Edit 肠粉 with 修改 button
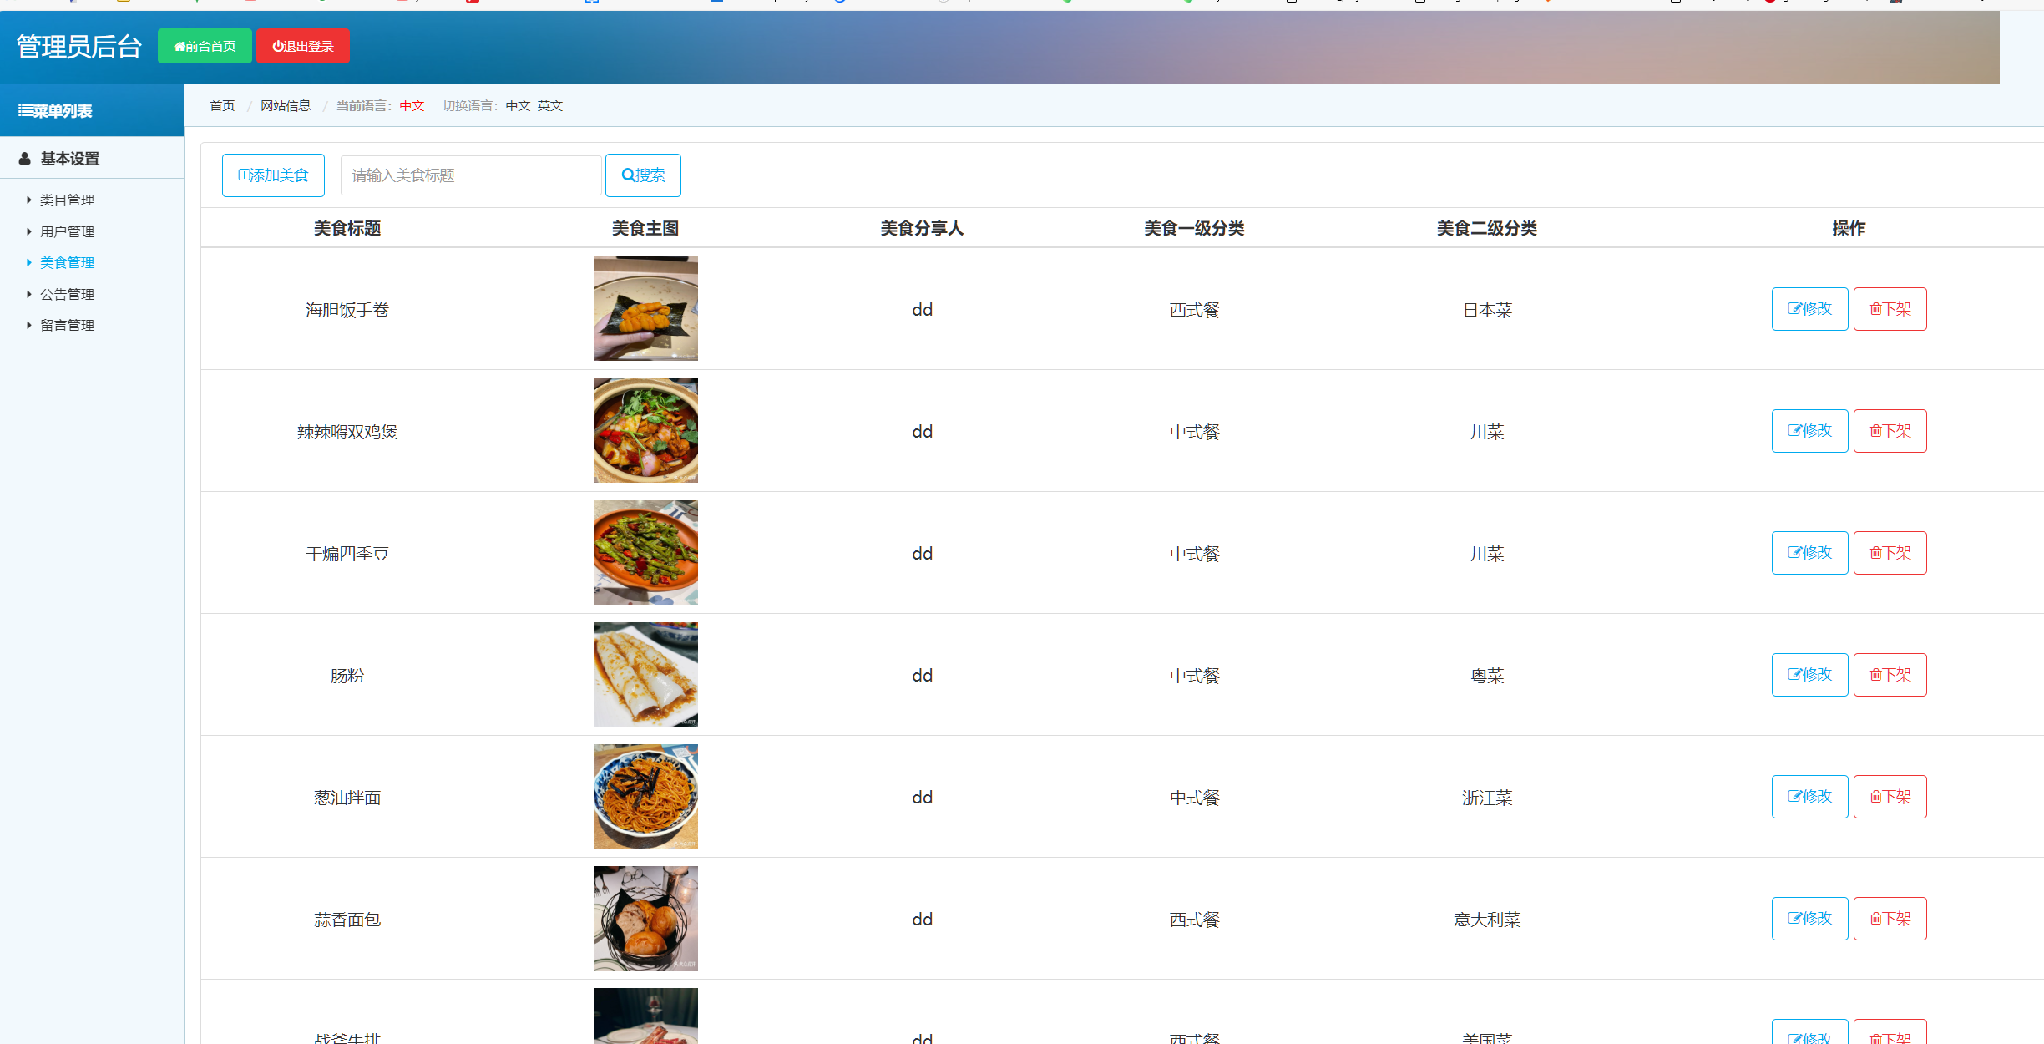Screen dimensions: 2044x1044 (1809, 675)
